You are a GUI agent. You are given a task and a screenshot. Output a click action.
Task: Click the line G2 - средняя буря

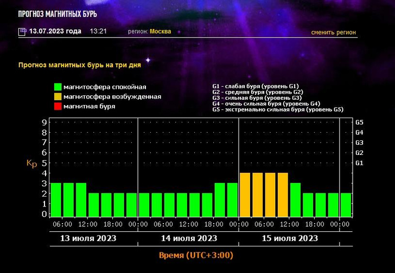click(258, 92)
